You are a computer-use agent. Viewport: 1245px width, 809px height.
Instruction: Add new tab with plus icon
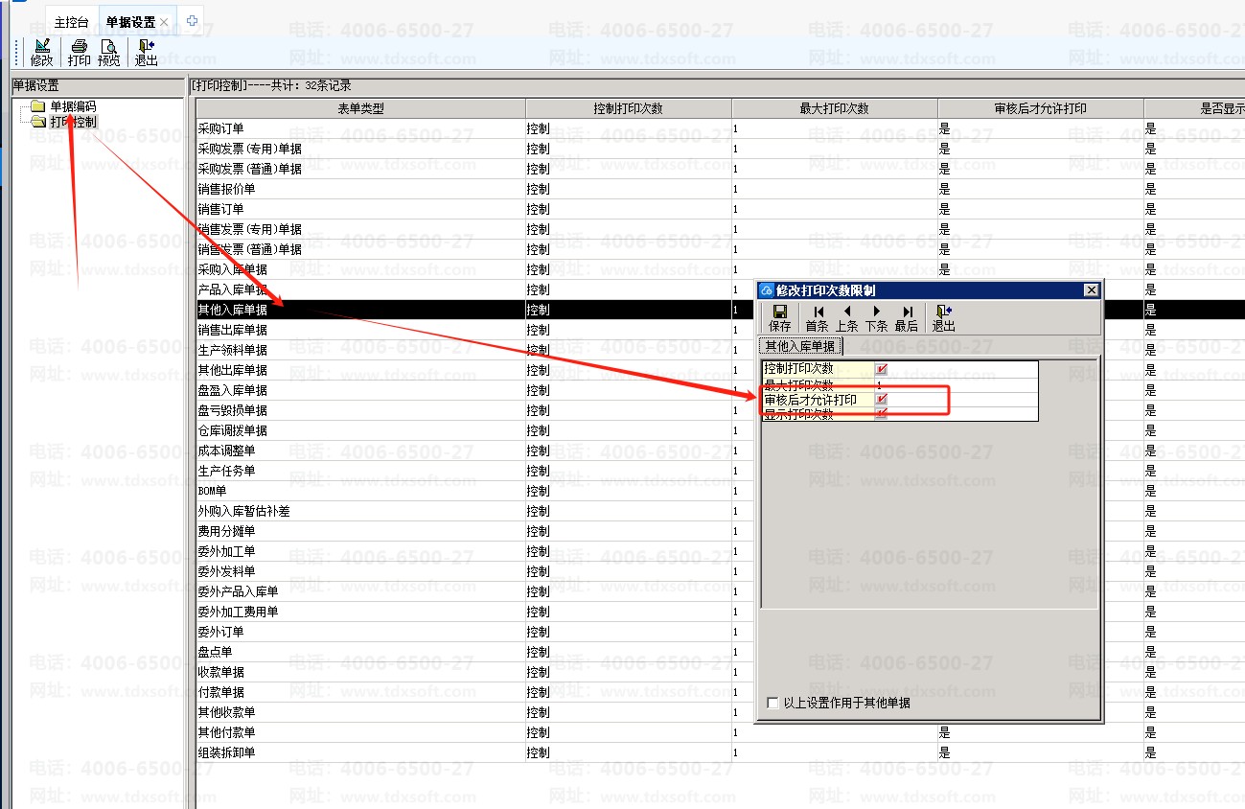(x=192, y=20)
